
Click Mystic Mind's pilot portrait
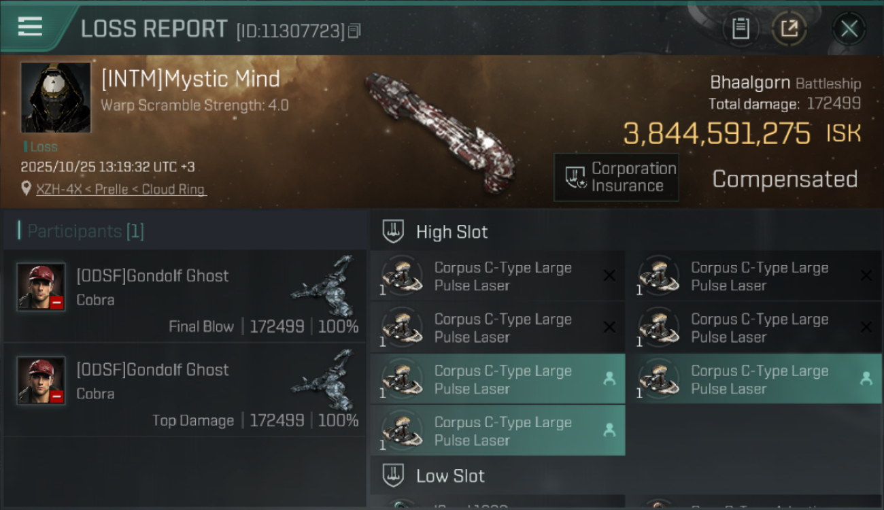pos(56,97)
